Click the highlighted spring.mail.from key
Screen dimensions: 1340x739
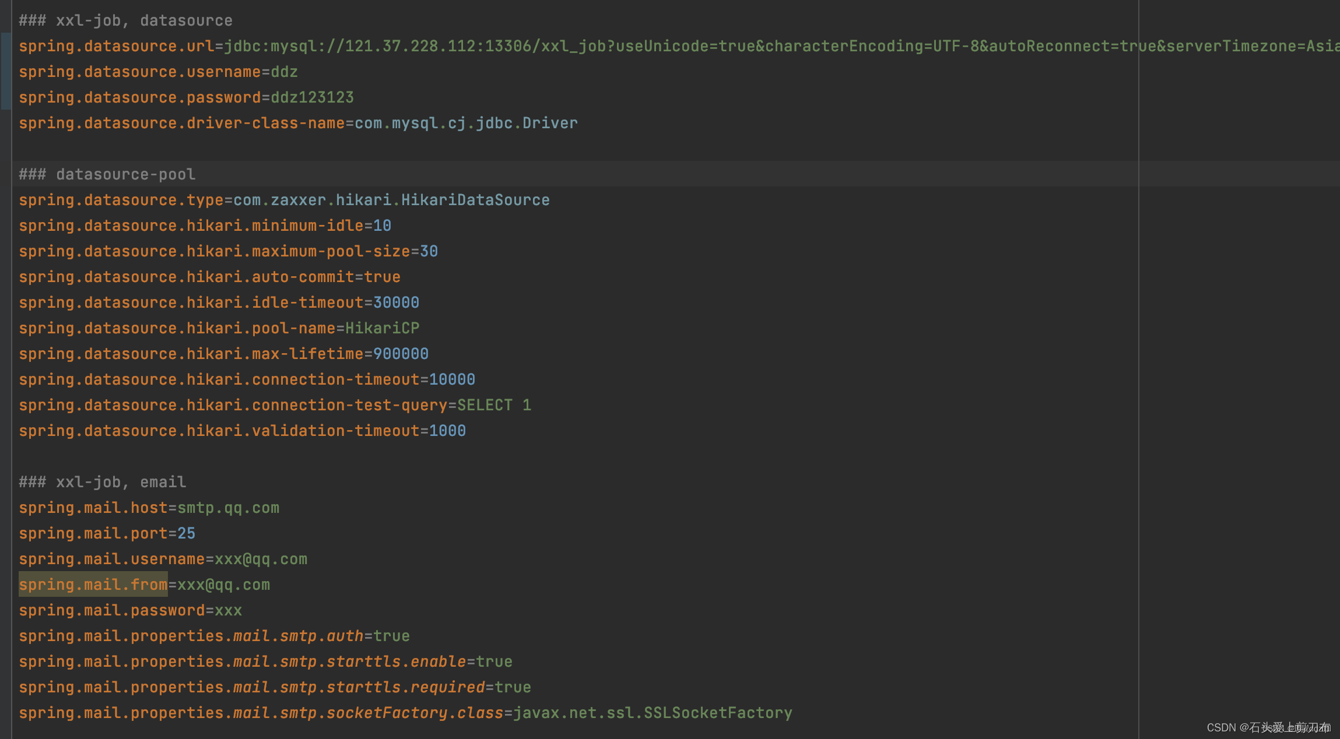pyautogui.click(x=93, y=585)
